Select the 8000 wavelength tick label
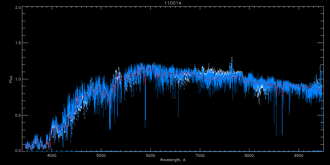This screenshot has height=165, width=330. click(x=249, y=155)
